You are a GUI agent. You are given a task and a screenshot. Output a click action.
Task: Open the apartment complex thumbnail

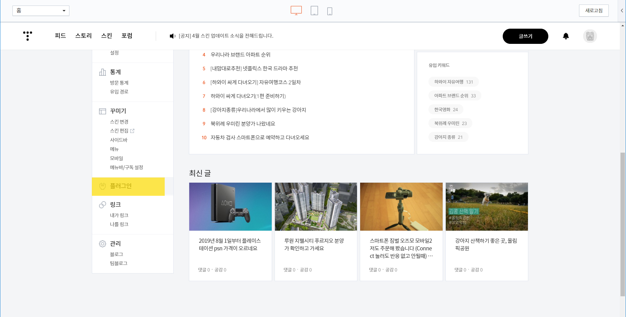(316, 206)
